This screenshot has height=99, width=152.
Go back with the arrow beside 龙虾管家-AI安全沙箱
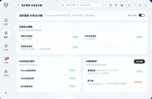[18, 5]
